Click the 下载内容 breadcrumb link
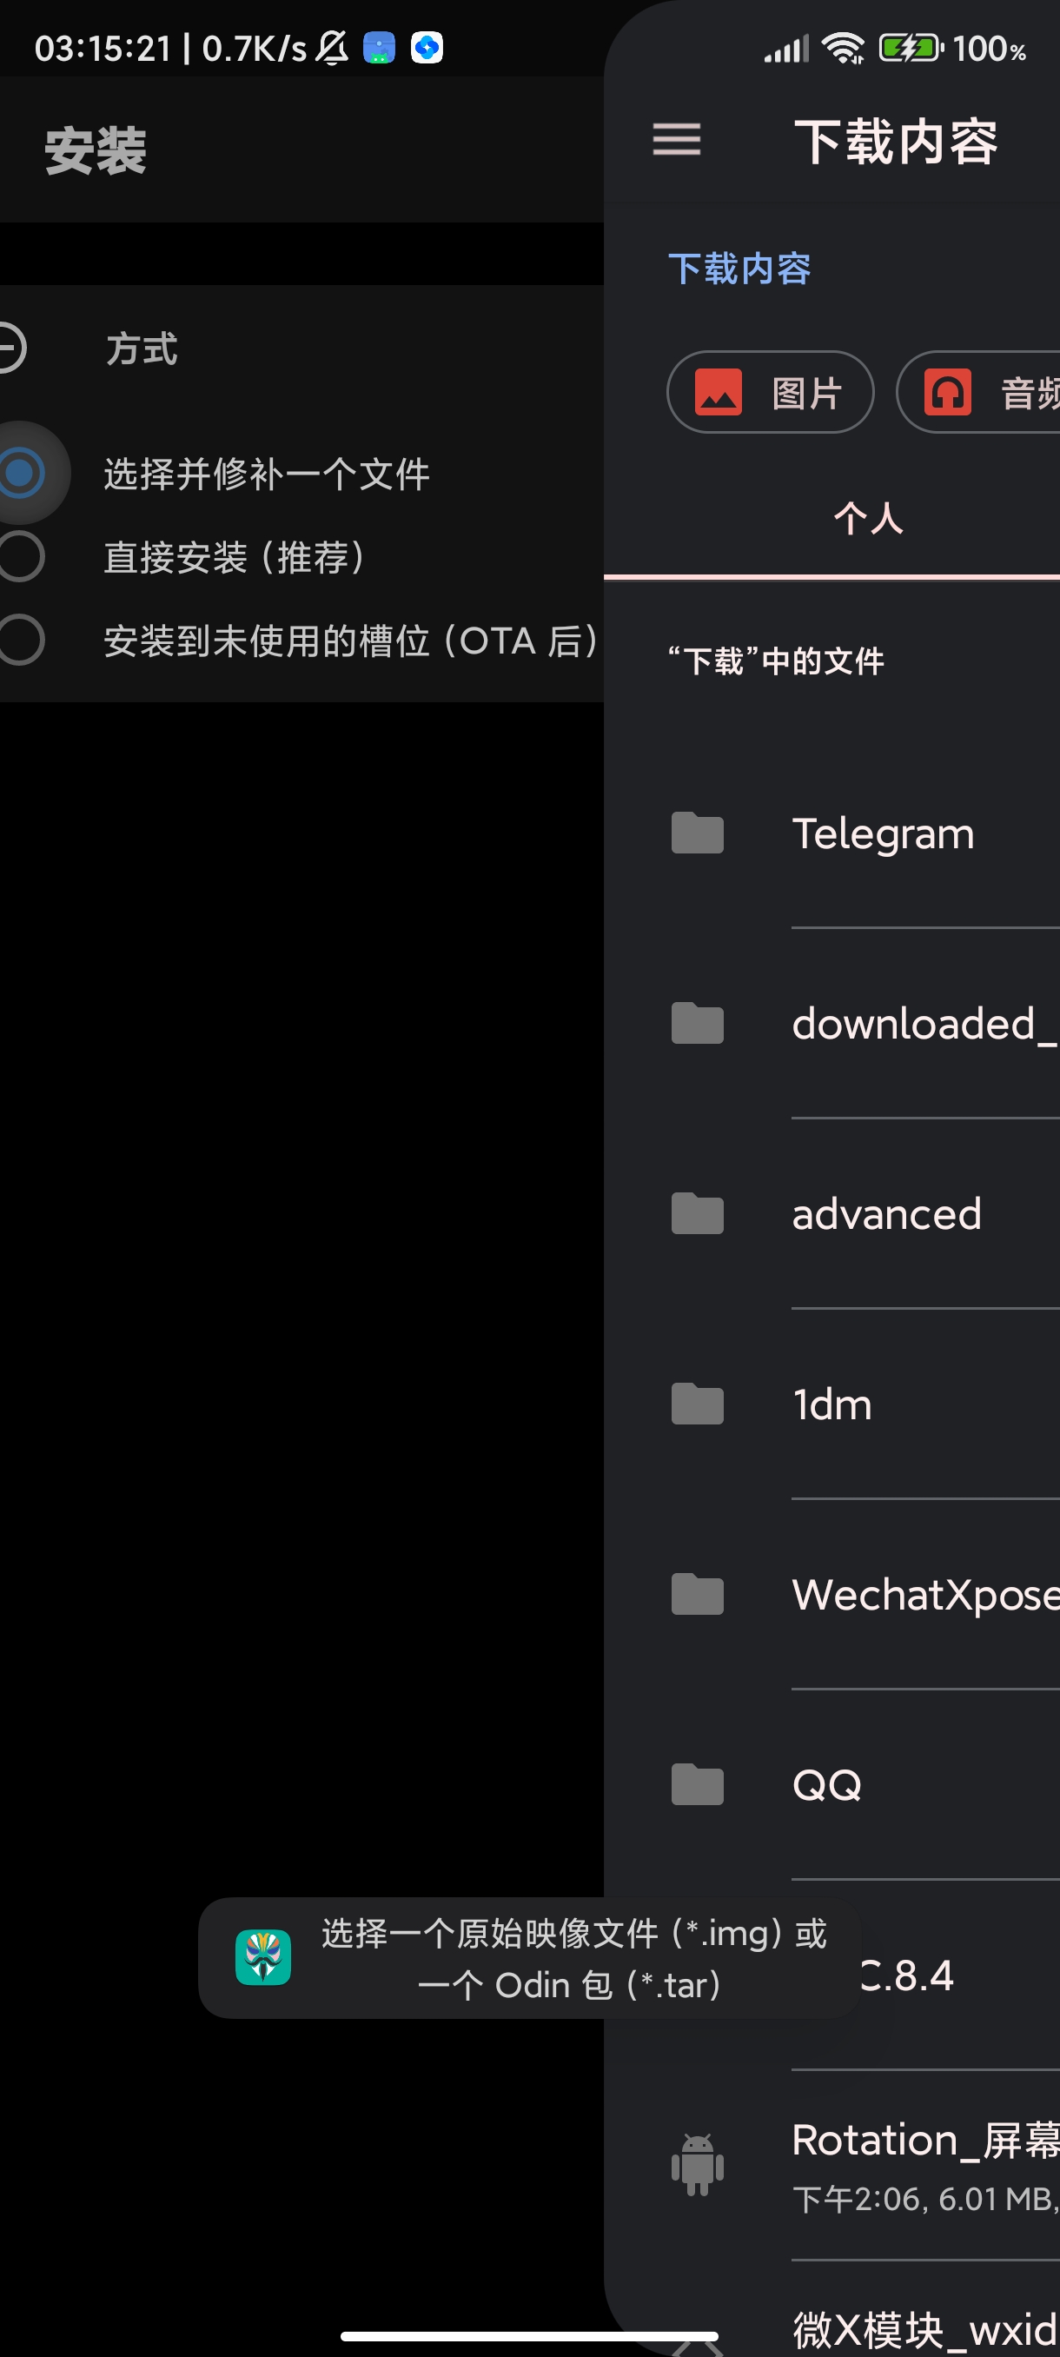The image size is (1060, 2357). click(739, 269)
